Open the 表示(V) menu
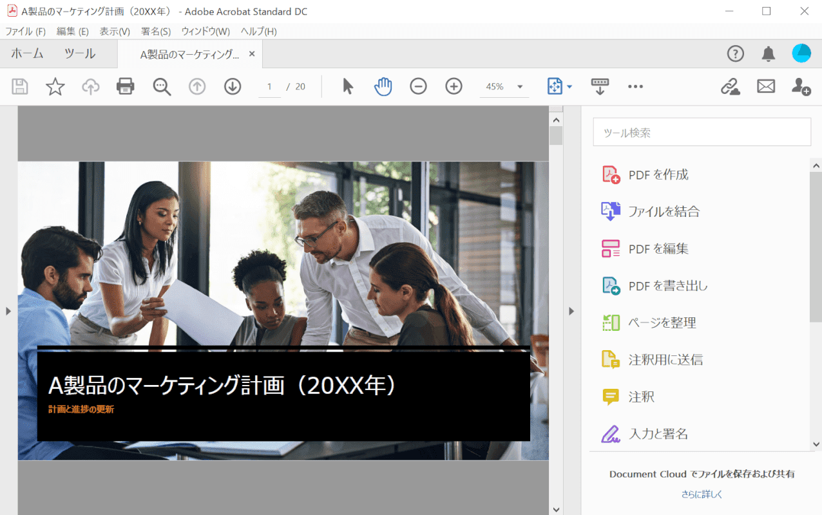The image size is (822, 515). (x=115, y=32)
